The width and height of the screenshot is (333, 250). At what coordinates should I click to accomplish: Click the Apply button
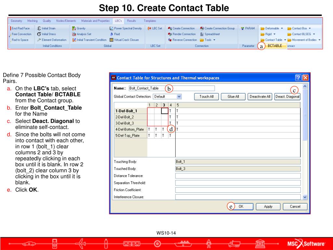point(268,206)
